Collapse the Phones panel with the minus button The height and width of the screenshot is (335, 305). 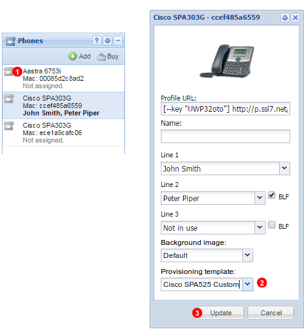tap(118, 40)
